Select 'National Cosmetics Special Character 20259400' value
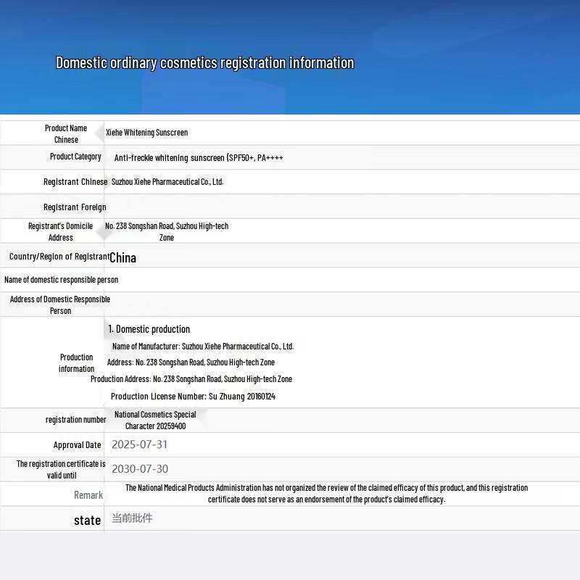The height and width of the screenshot is (580, 580). [x=155, y=420]
